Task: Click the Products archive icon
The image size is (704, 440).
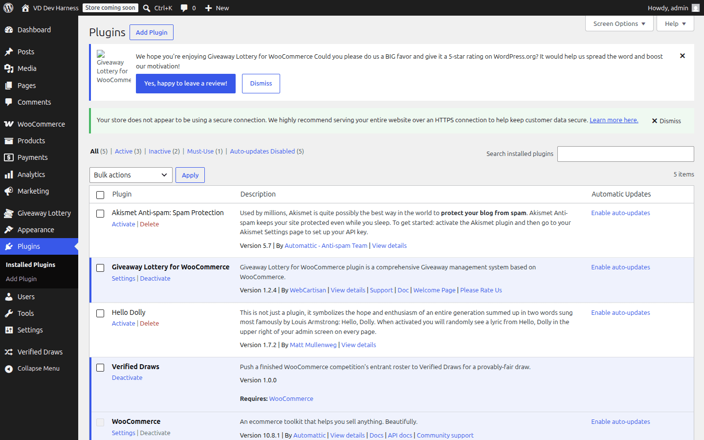Action: [x=9, y=141]
